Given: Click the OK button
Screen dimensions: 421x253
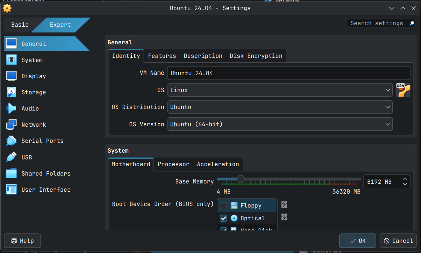Looking at the screenshot, I should (357, 241).
